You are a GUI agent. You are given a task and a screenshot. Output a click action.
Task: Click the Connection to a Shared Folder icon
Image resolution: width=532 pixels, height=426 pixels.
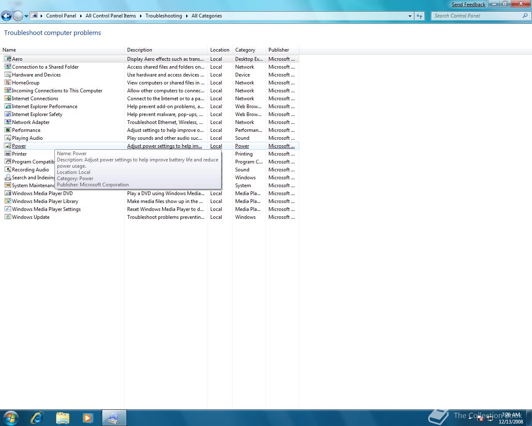click(8, 67)
